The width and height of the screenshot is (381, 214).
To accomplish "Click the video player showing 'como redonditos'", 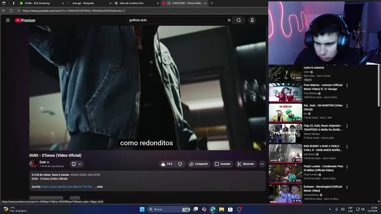I will coord(147,88).
